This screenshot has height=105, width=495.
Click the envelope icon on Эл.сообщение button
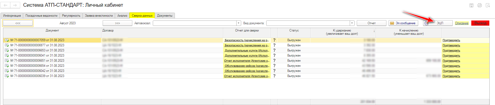tap(392, 23)
